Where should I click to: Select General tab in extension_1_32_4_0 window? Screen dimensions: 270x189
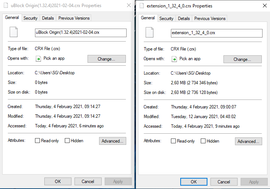148,18
